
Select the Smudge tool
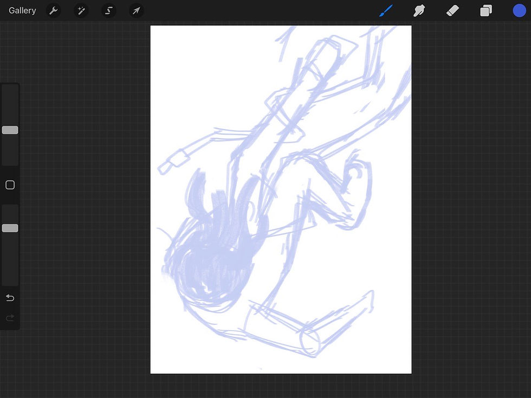[419, 11]
